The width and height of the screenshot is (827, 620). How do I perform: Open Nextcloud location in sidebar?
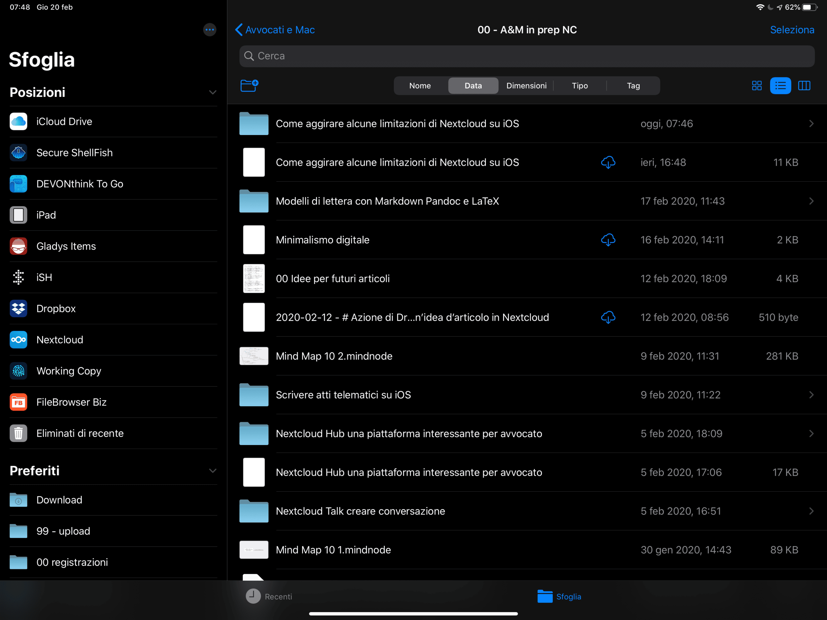coord(113,339)
